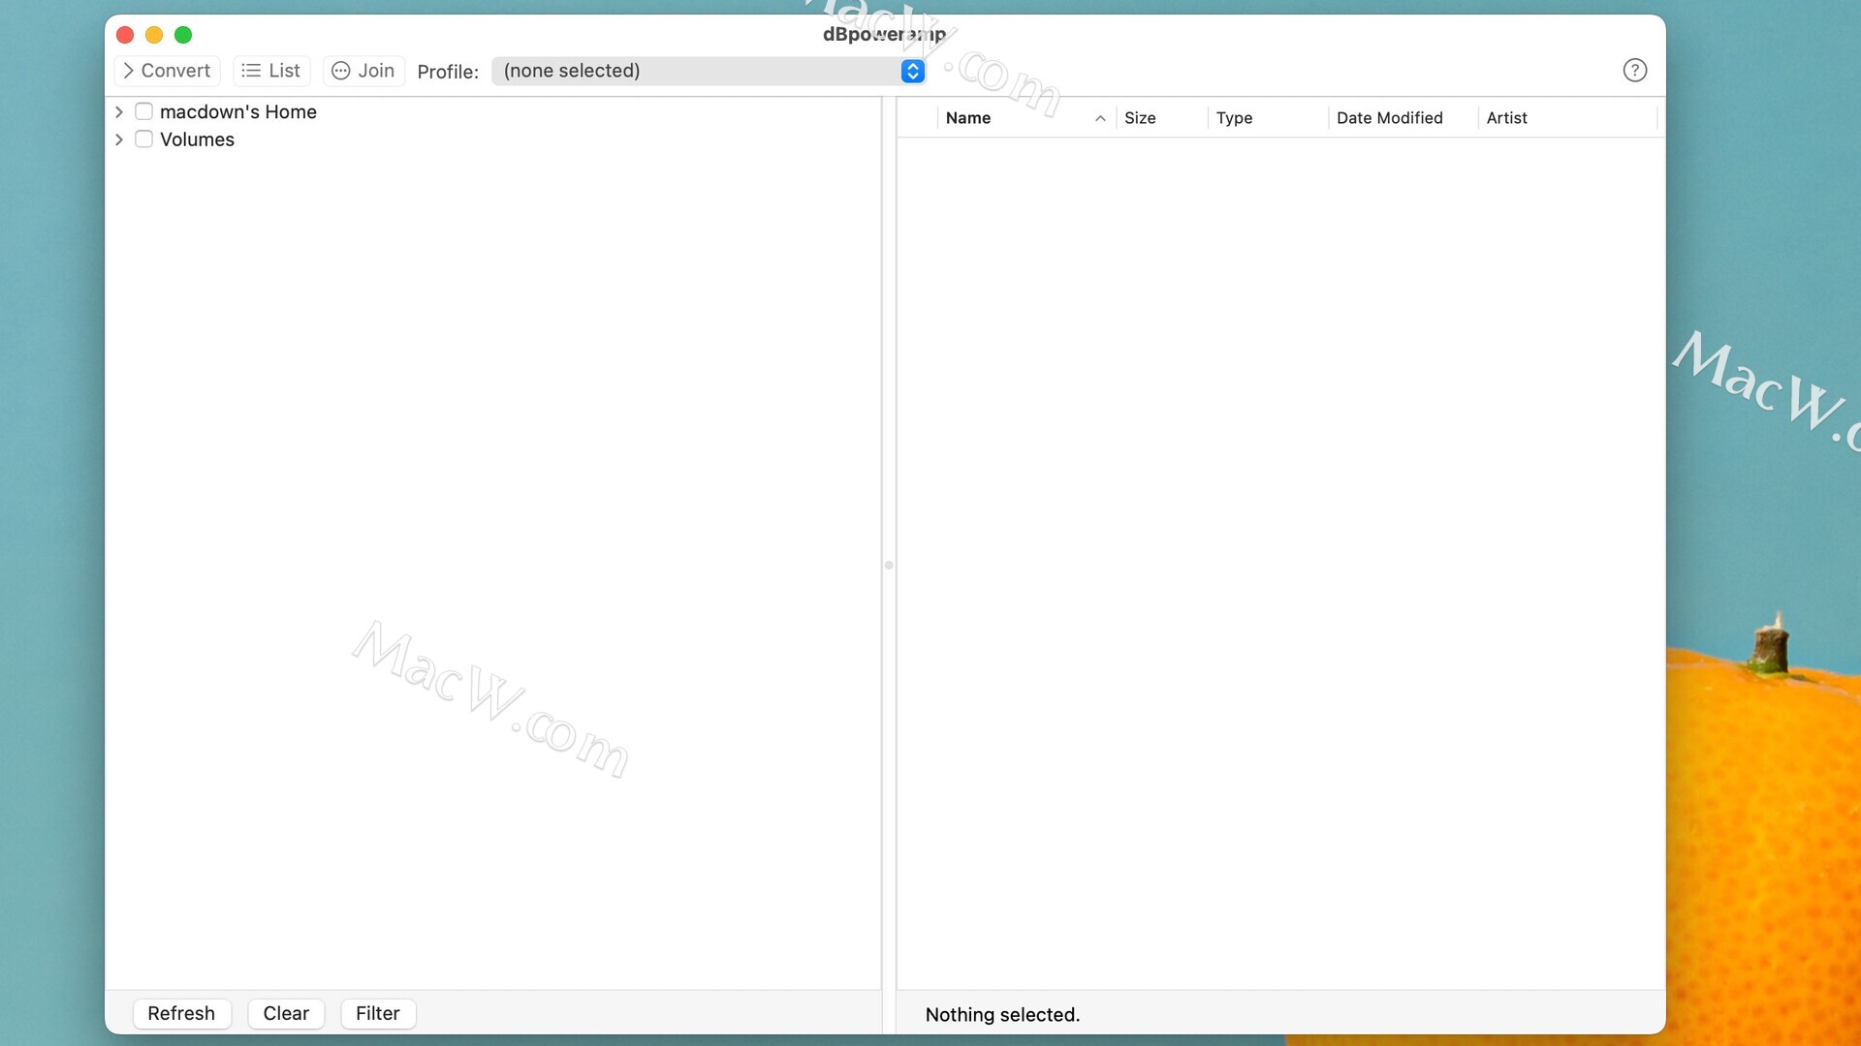Click the 'Nothing selected.' status text
This screenshot has width=1861, height=1046.
tap(1002, 1014)
